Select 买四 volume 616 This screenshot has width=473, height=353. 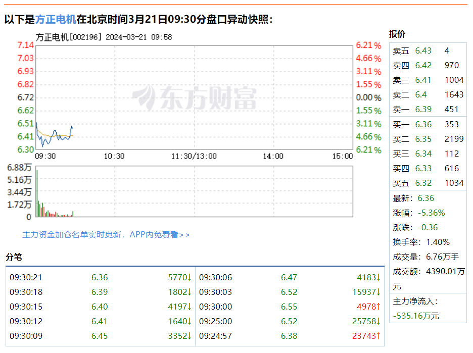(x=452, y=168)
